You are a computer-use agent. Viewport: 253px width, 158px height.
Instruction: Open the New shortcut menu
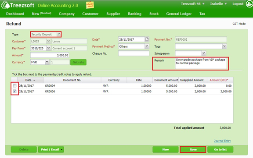[42, 14]
